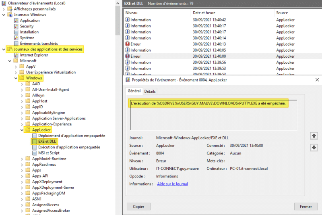
Task: Collapse the Journaux Windows node
Action: pos(4,15)
